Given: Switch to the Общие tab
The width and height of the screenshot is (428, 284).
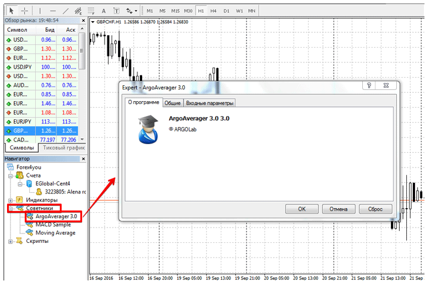Looking at the screenshot, I should tap(172, 103).
